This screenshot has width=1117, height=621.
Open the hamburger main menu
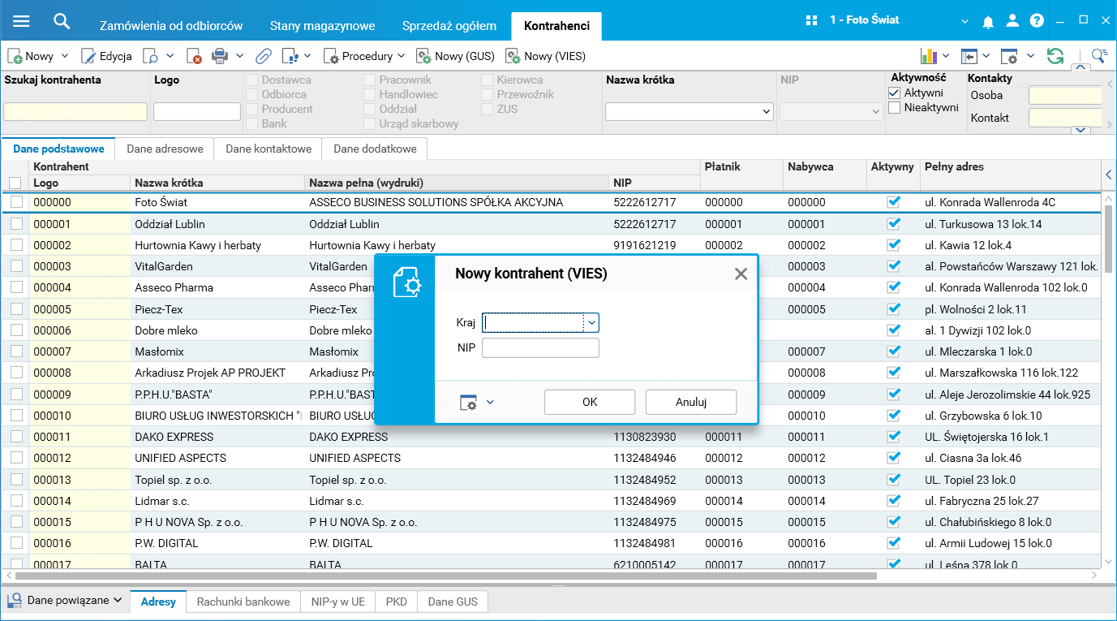[x=21, y=21]
